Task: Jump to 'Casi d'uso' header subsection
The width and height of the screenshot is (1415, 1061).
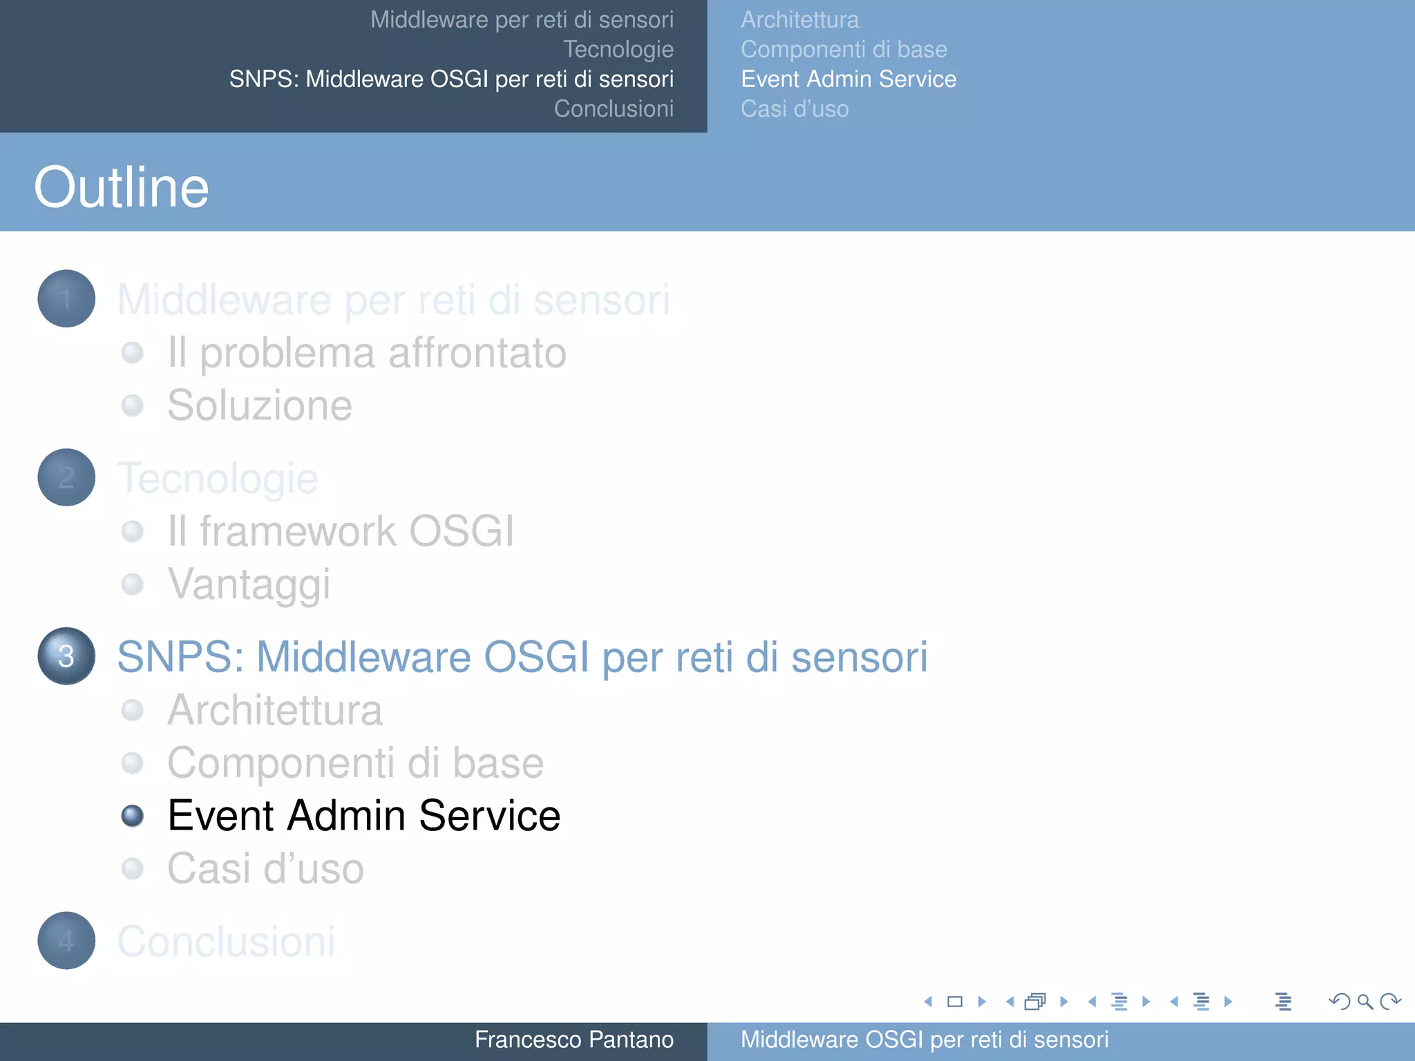Action: coord(795,108)
